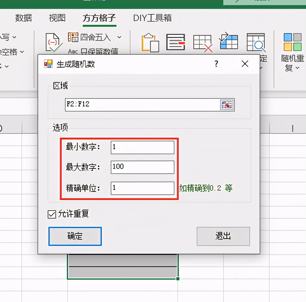Click the 四舍五入 rounding tool icon
This screenshot has height=302, width=306.
point(74,37)
